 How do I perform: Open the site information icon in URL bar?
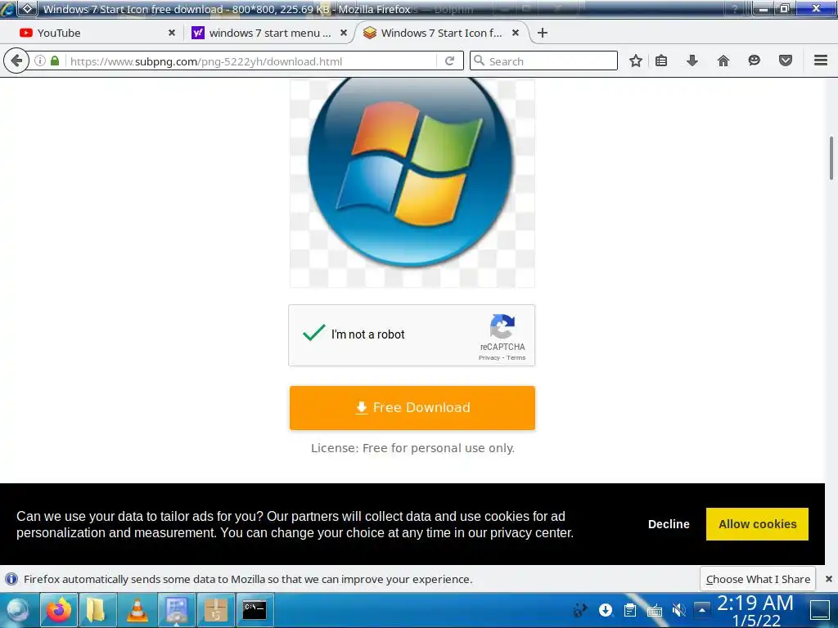point(40,61)
